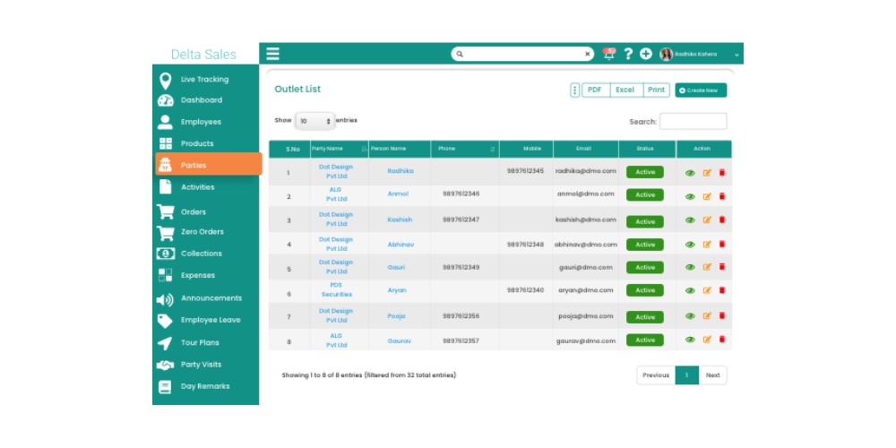The image size is (896, 448).
Task: Open Live Tracking in sidebar
Action: (206, 80)
